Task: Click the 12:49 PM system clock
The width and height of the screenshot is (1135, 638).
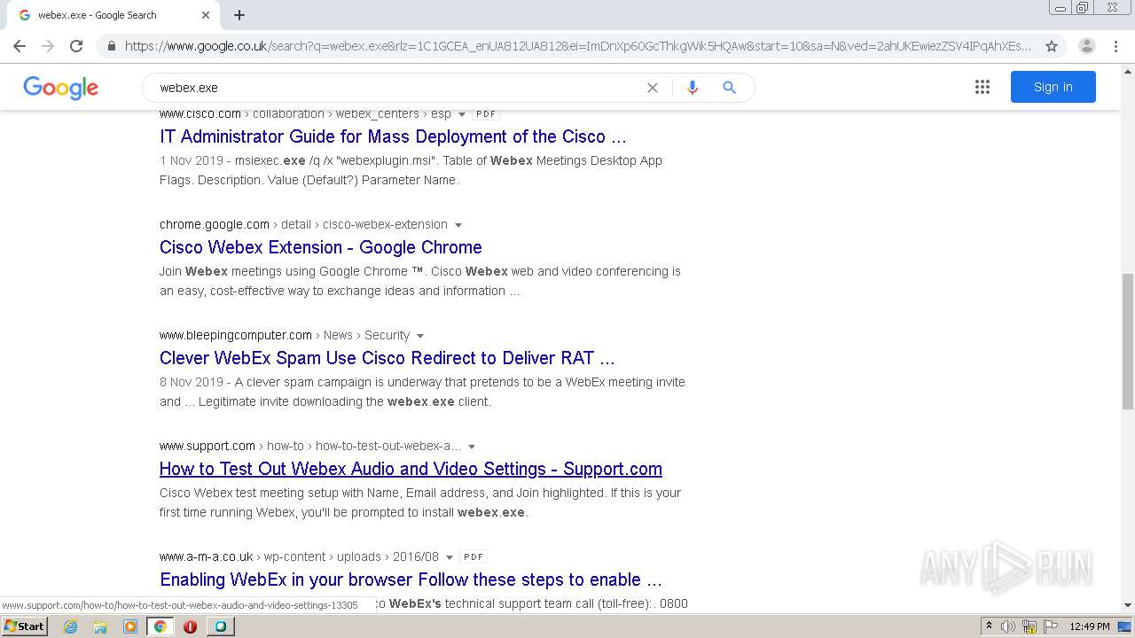Action: (x=1090, y=626)
